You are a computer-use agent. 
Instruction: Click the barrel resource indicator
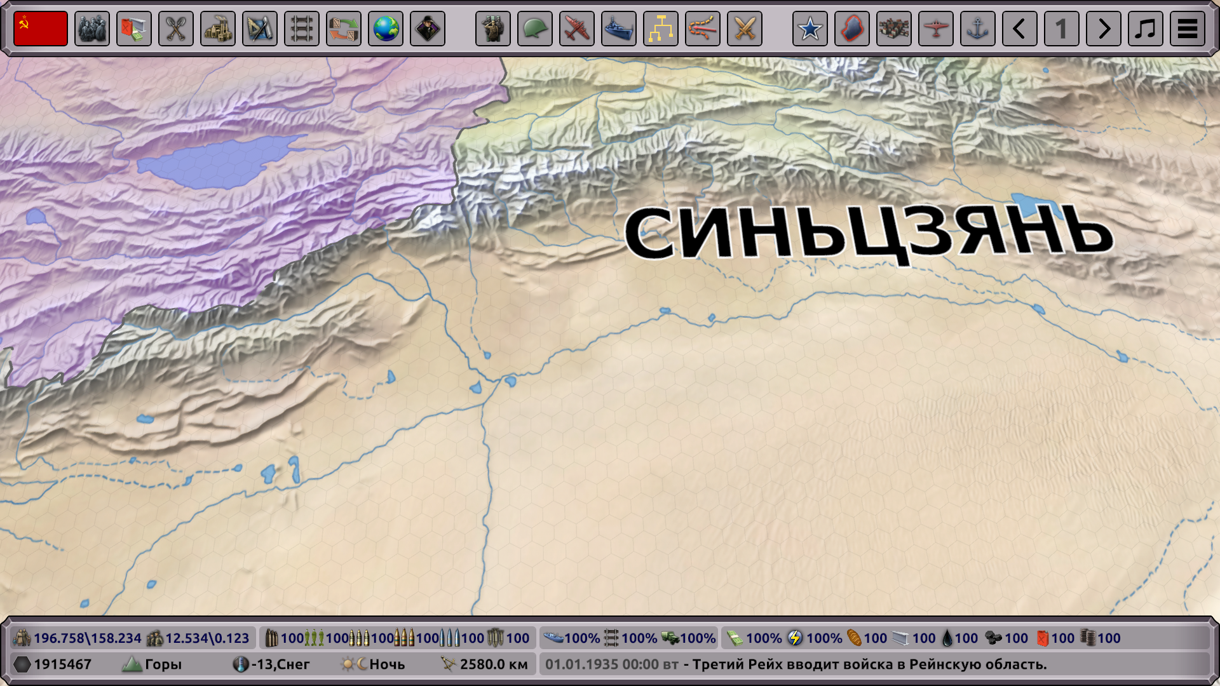pos(1100,638)
